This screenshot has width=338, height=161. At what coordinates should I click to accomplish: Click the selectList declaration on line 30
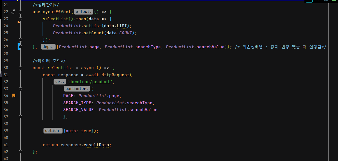click(x=61, y=68)
